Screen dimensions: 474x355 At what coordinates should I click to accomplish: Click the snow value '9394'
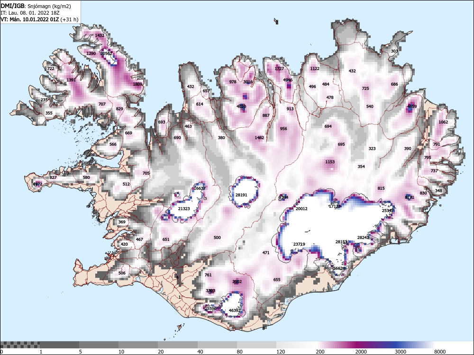(x=283, y=197)
